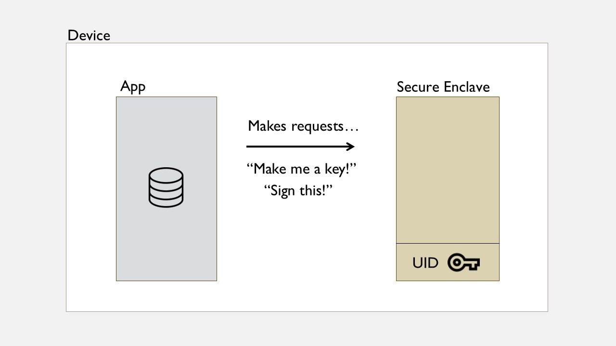This screenshot has width=616, height=346.
Task: Click the top disk of database icon
Action: 166,173
